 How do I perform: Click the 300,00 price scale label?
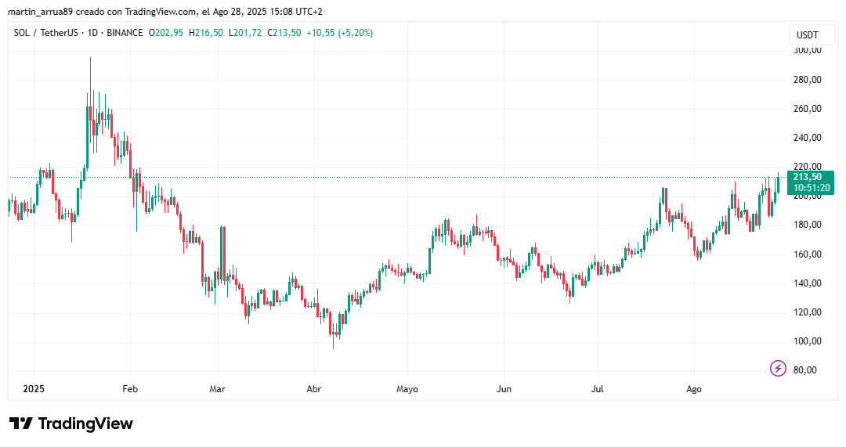pos(808,50)
